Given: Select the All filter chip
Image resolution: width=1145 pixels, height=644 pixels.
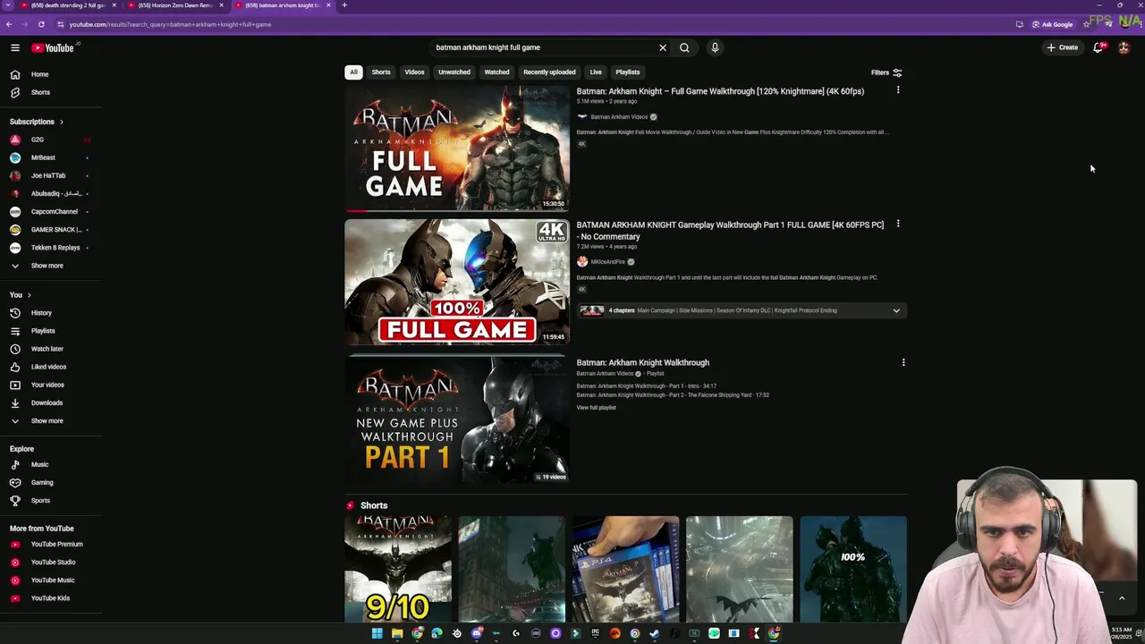Looking at the screenshot, I should pyautogui.click(x=353, y=72).
